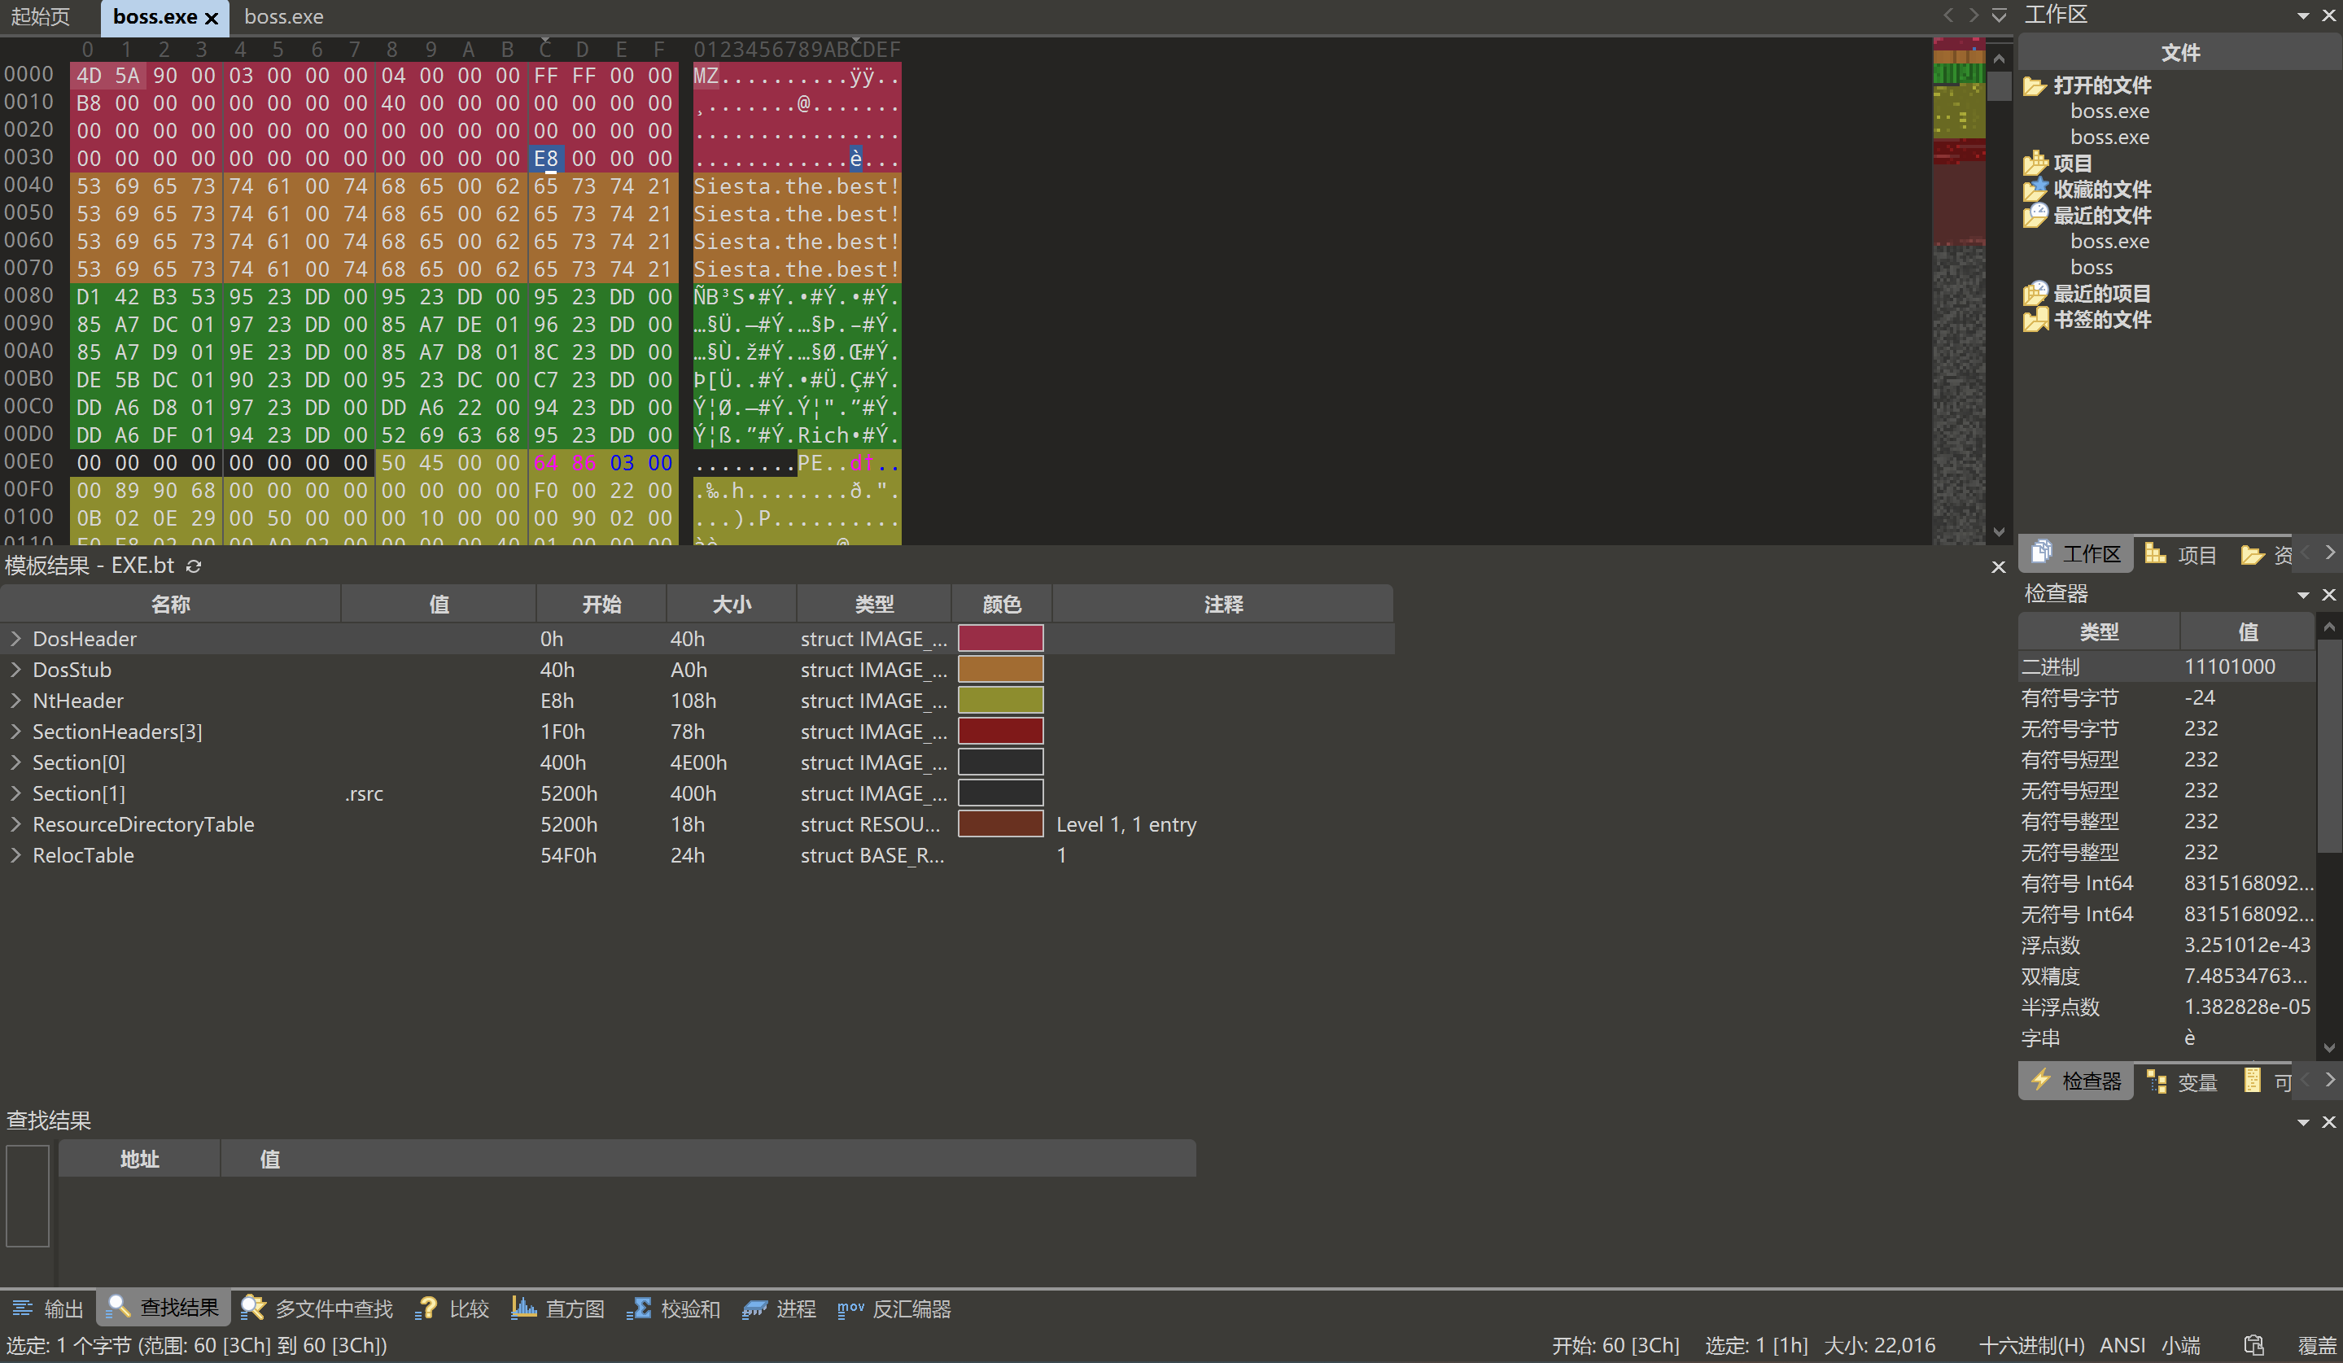
Task: Click the Recent Projects folder icon
Action: [2035, 293]
